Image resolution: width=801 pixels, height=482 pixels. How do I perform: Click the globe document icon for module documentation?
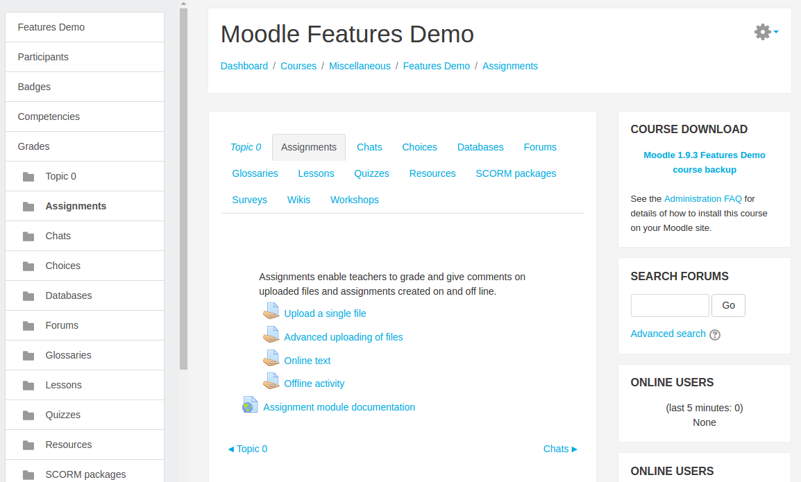[x=250, y=405]
